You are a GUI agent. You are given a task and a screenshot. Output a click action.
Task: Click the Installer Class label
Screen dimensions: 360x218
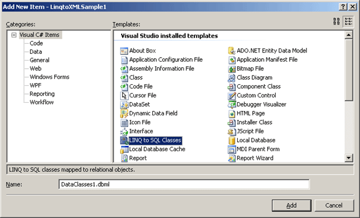click(254, 122)
